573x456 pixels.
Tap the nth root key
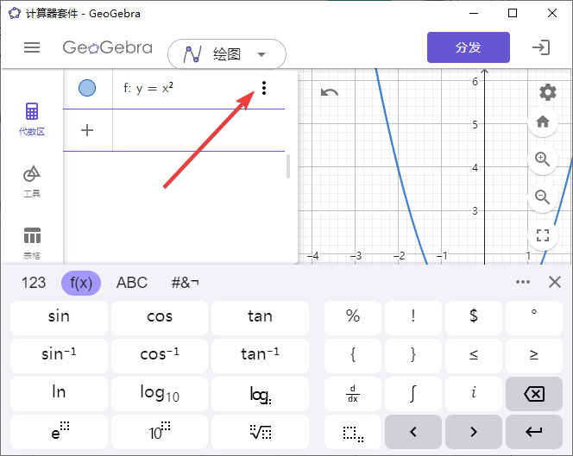[260, 431]
